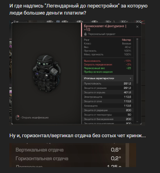160x173 pixels.
Task: Click the mouse icon beside Открыть модификацию
Action: pyautogui.click(x=18, y=118)
